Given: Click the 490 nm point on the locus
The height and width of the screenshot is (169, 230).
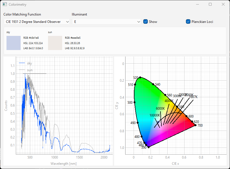Looking at the screenshot, I should coord(138,123).
